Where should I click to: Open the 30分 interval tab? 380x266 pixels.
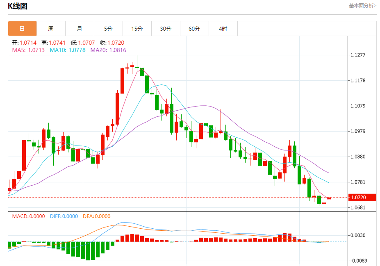point(166,29)
